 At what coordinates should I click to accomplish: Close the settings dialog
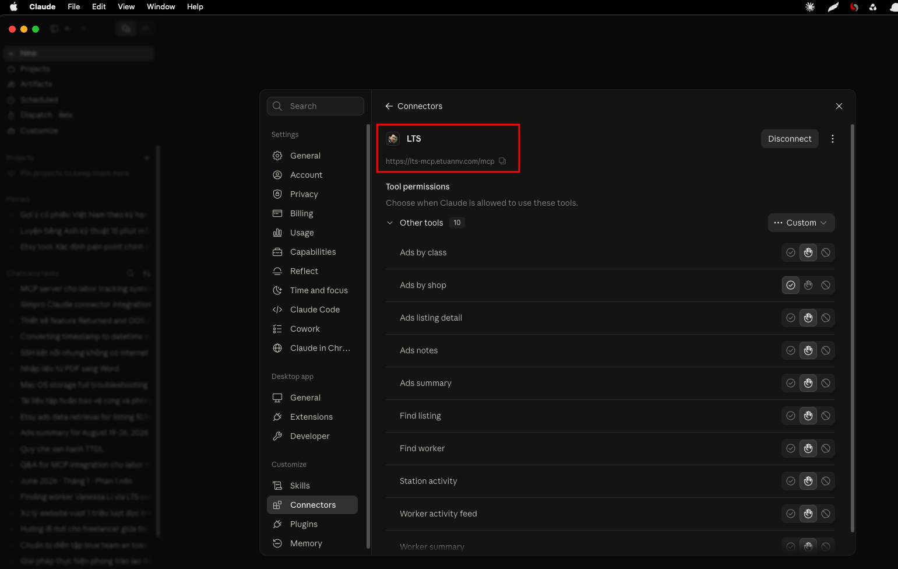coord(839,106)
